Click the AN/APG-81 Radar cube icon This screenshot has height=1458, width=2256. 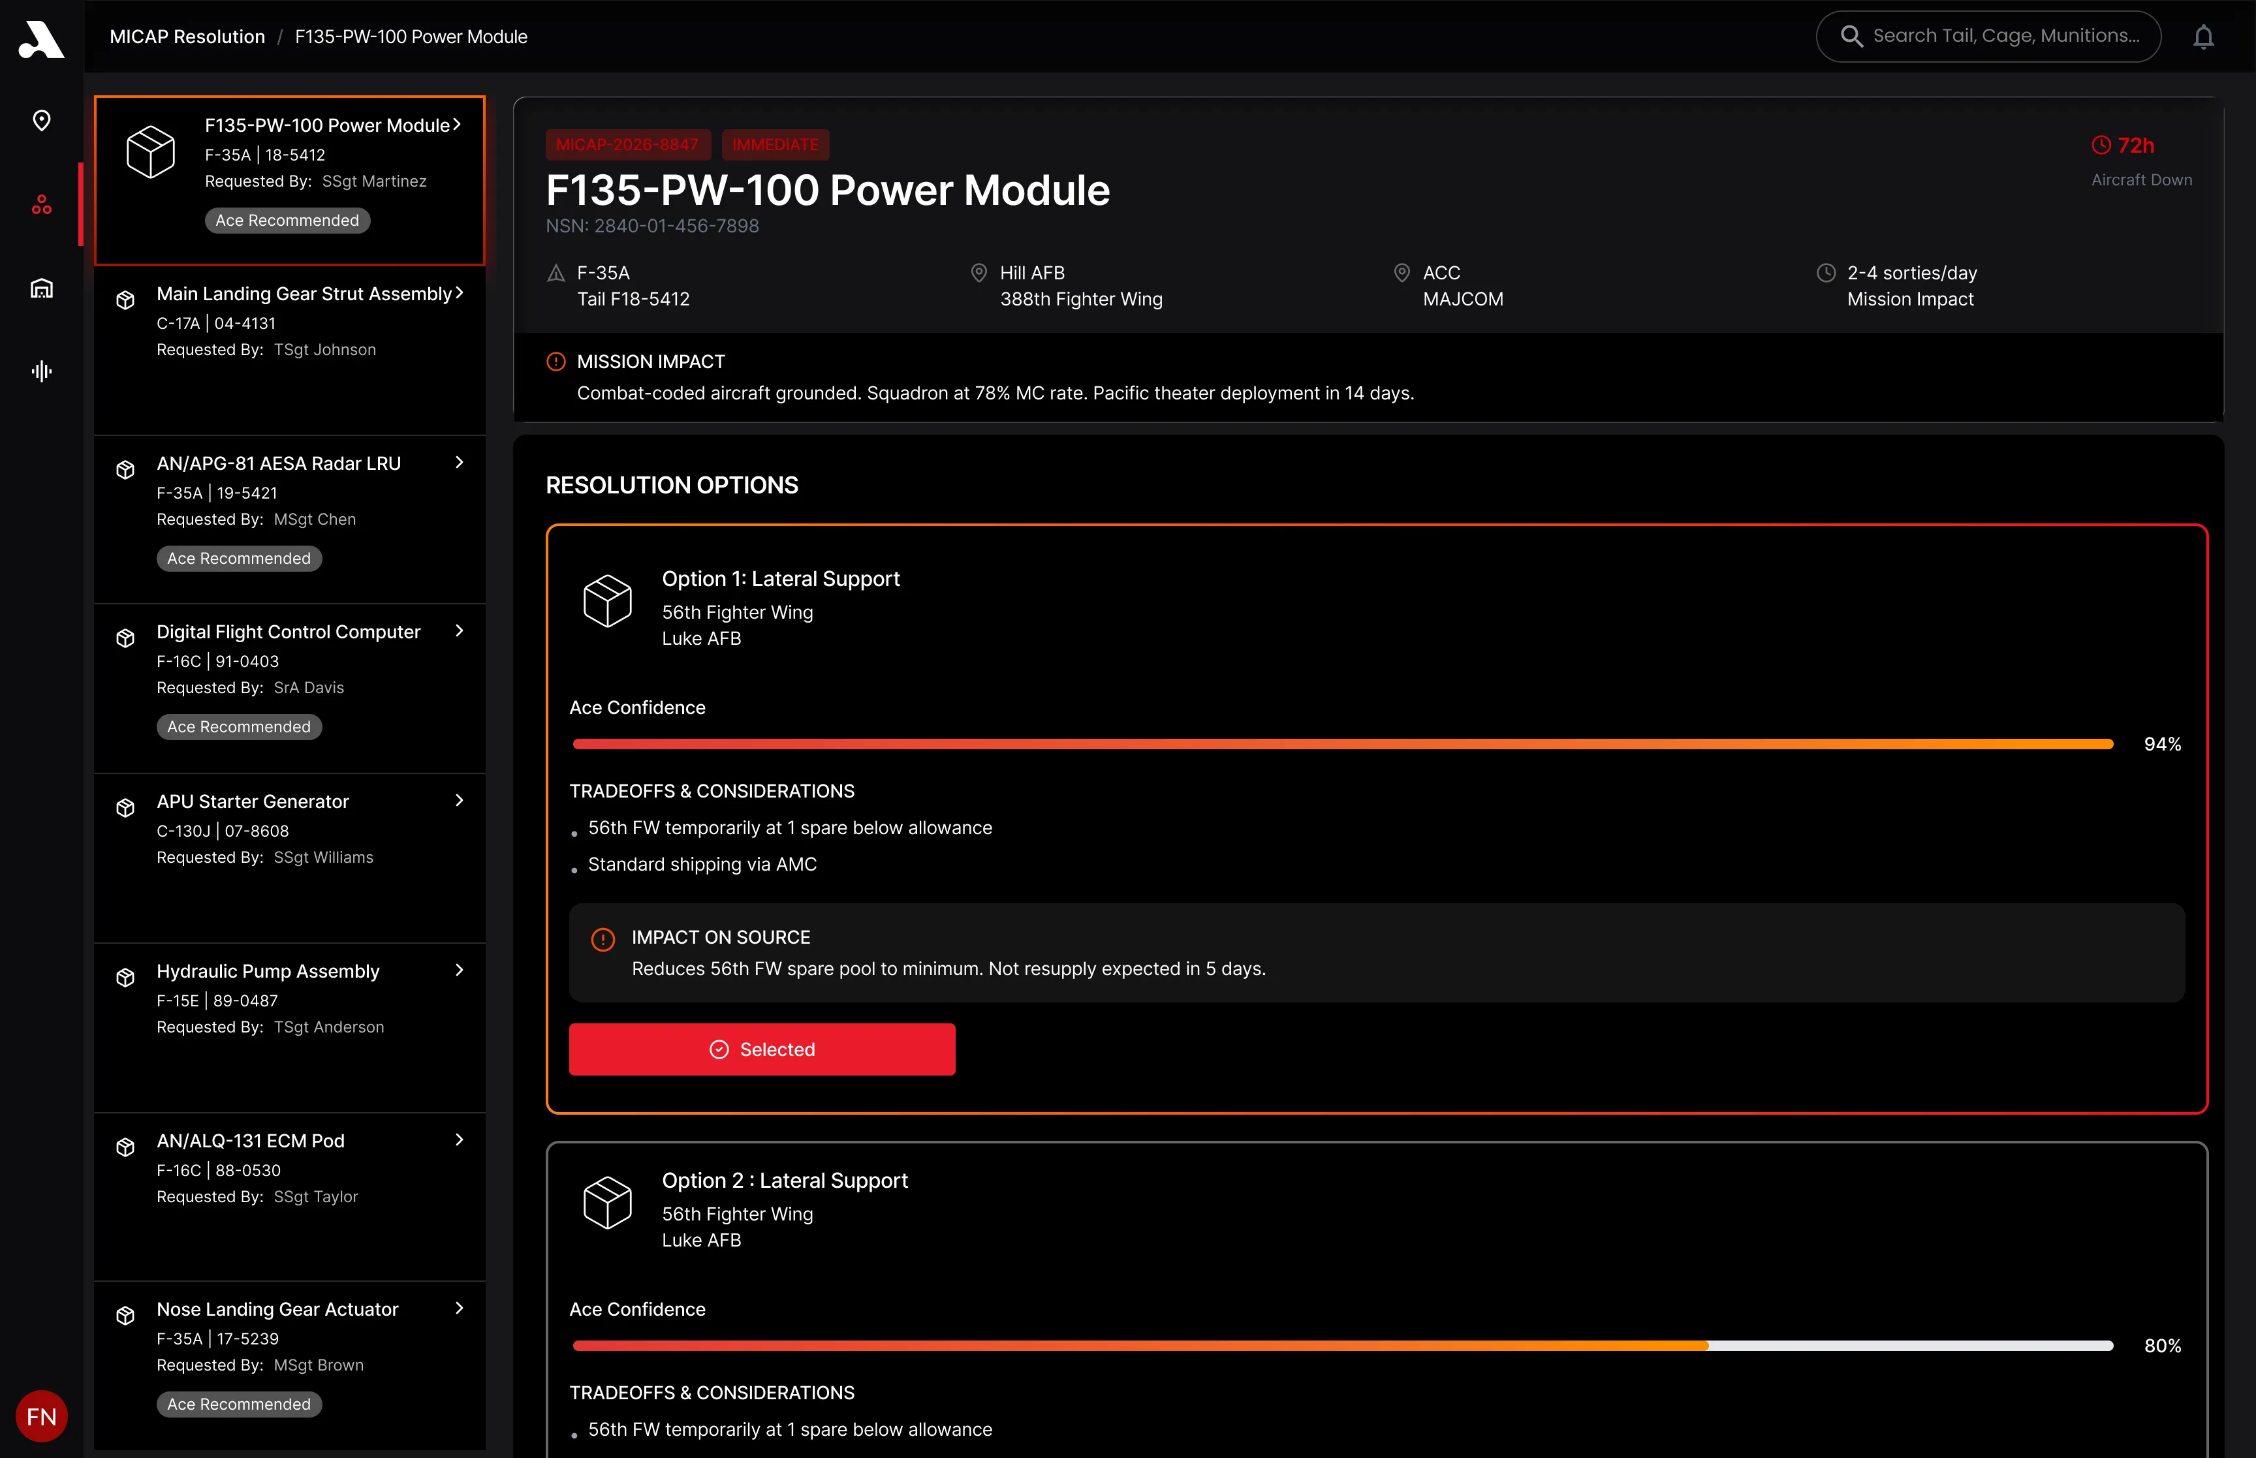pyautogui.click(x=125, y=470)
